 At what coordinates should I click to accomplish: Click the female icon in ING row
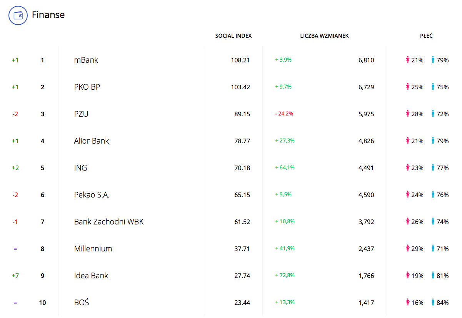click(x=408, y=167)
